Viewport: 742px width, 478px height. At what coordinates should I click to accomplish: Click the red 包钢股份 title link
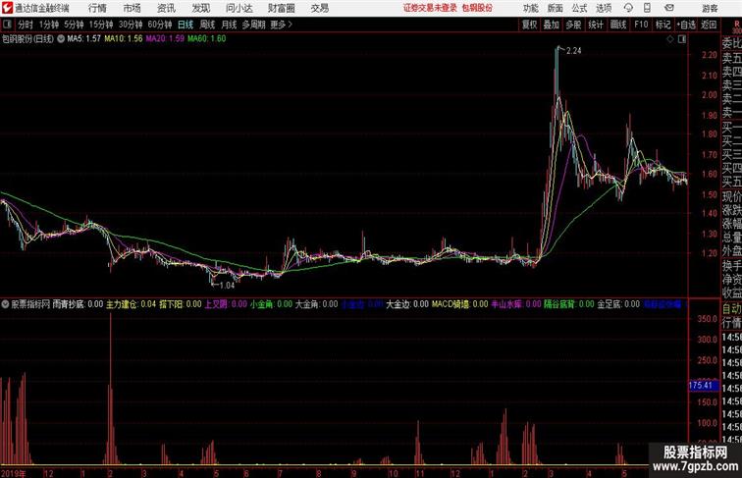point(477,8)
